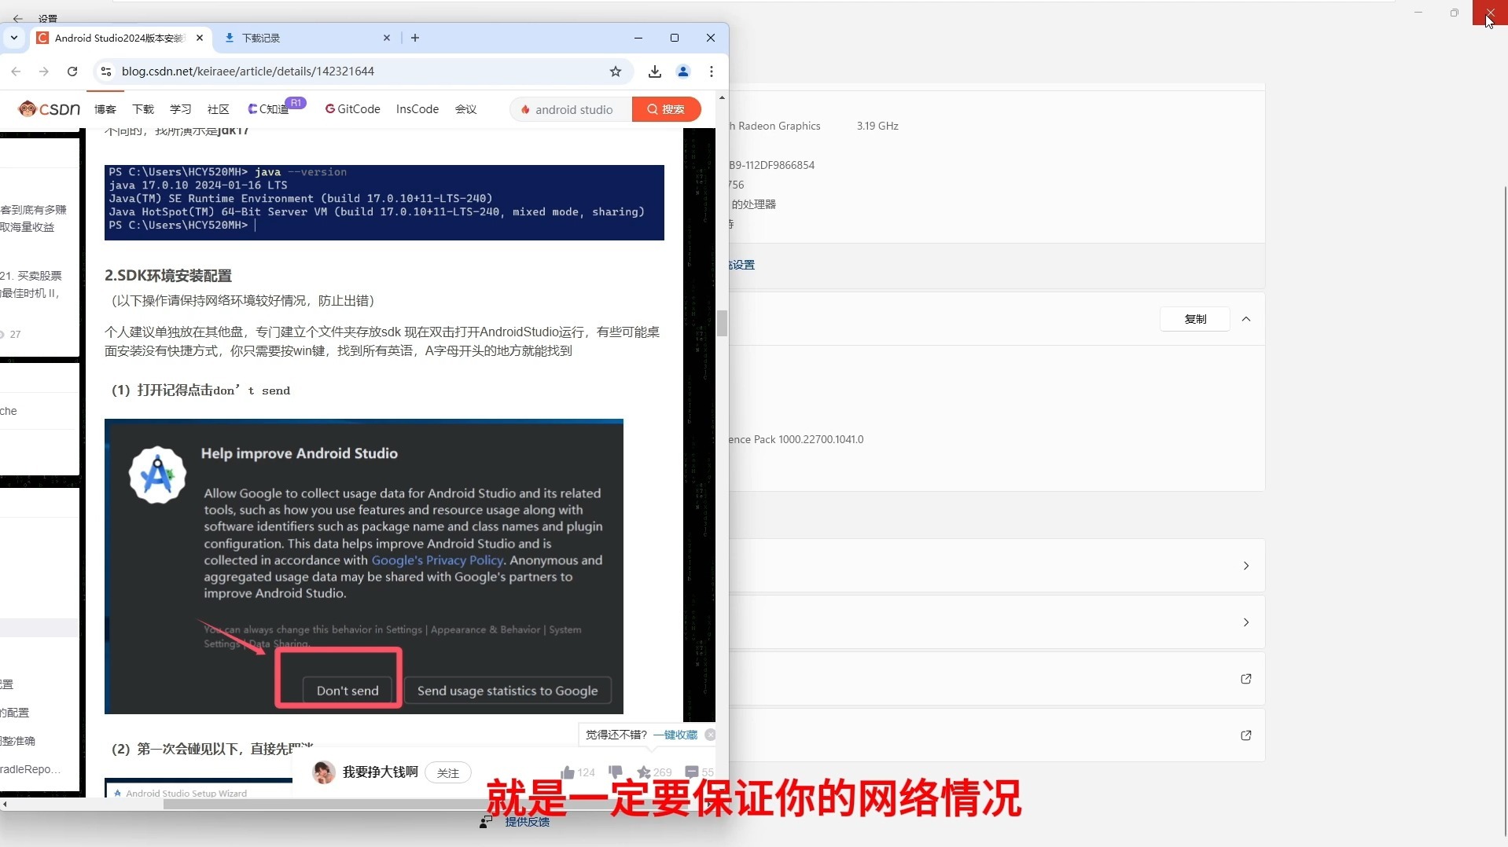Open the 会议 menu item
Screen dimensions: 1508x847
pos(466,109)
